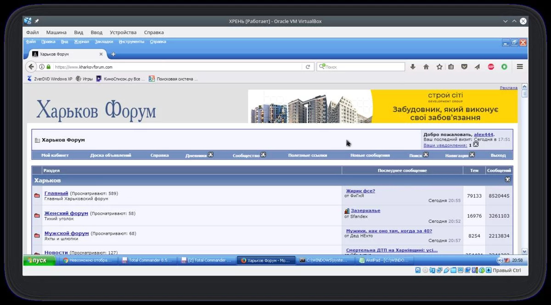Open the Adblock Plus ABP icon

pos(491,67)
